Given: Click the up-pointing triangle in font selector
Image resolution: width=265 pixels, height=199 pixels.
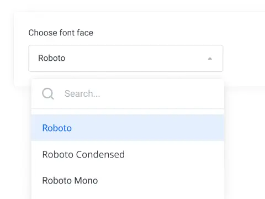Looking at the screenshot, I should pyautogui.click(x=210, y=59).
